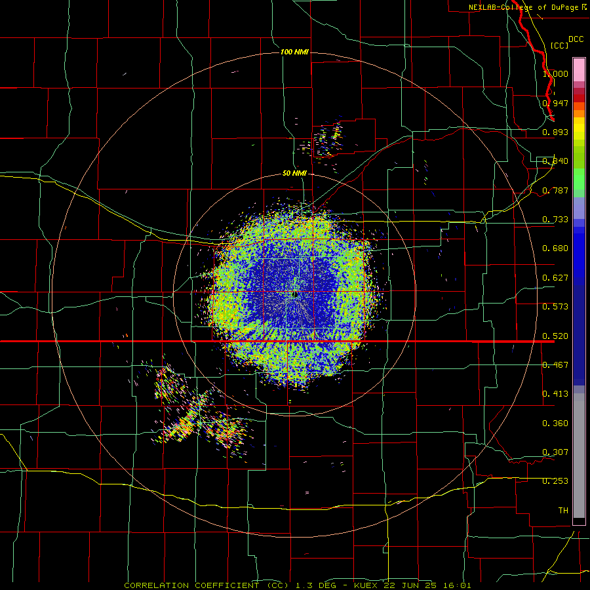
Task: Select the 0.840 legend value
Action: [x=555, y=161]
